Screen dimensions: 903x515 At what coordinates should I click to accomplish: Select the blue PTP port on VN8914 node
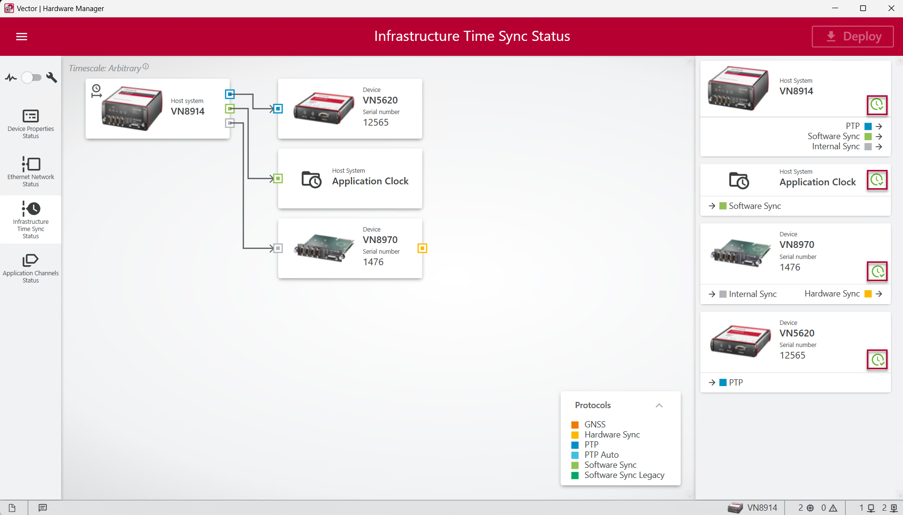tap(230, 94)
